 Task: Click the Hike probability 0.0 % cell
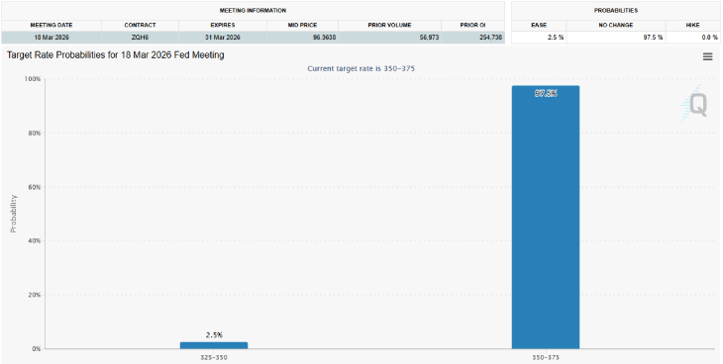[692, 38]
